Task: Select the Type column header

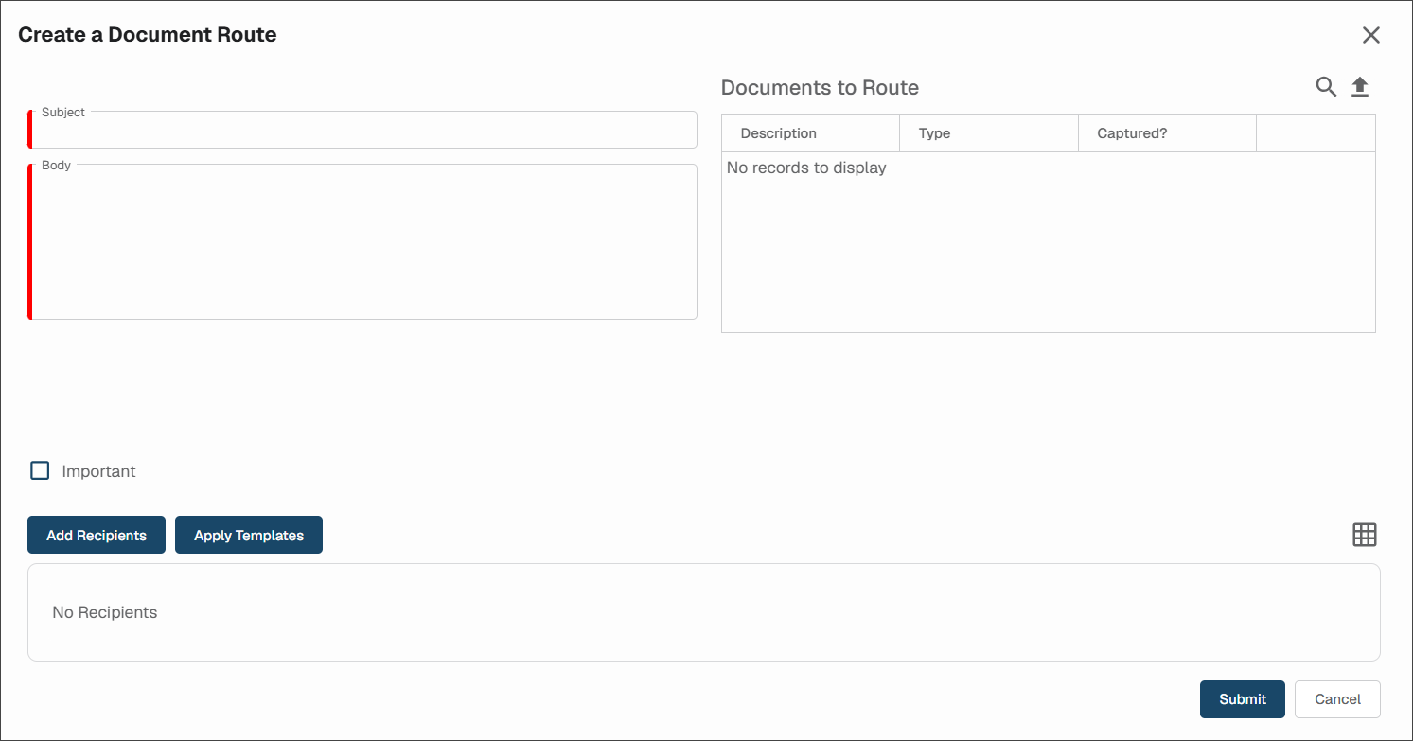Action: point(989,133)
